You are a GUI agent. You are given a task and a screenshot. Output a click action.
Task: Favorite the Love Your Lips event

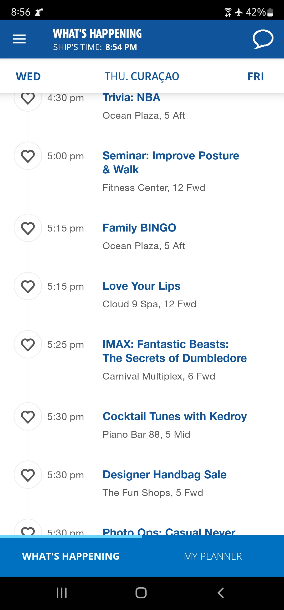click(28, 286)
